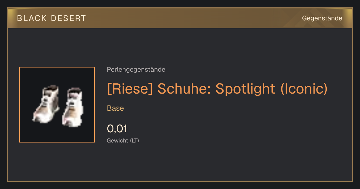Viewport: 360px width, 189px height.
Task: Select the shoes item icon thumbnail
Action: (x=57, y=105)
